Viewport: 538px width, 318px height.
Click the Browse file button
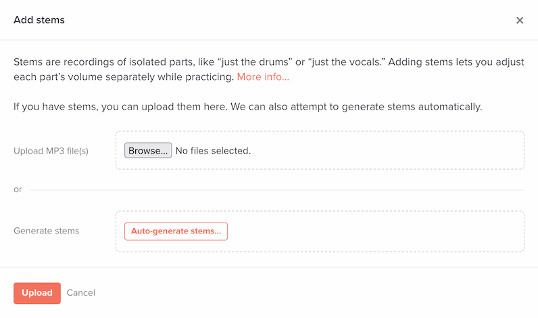tap(148, 150)
